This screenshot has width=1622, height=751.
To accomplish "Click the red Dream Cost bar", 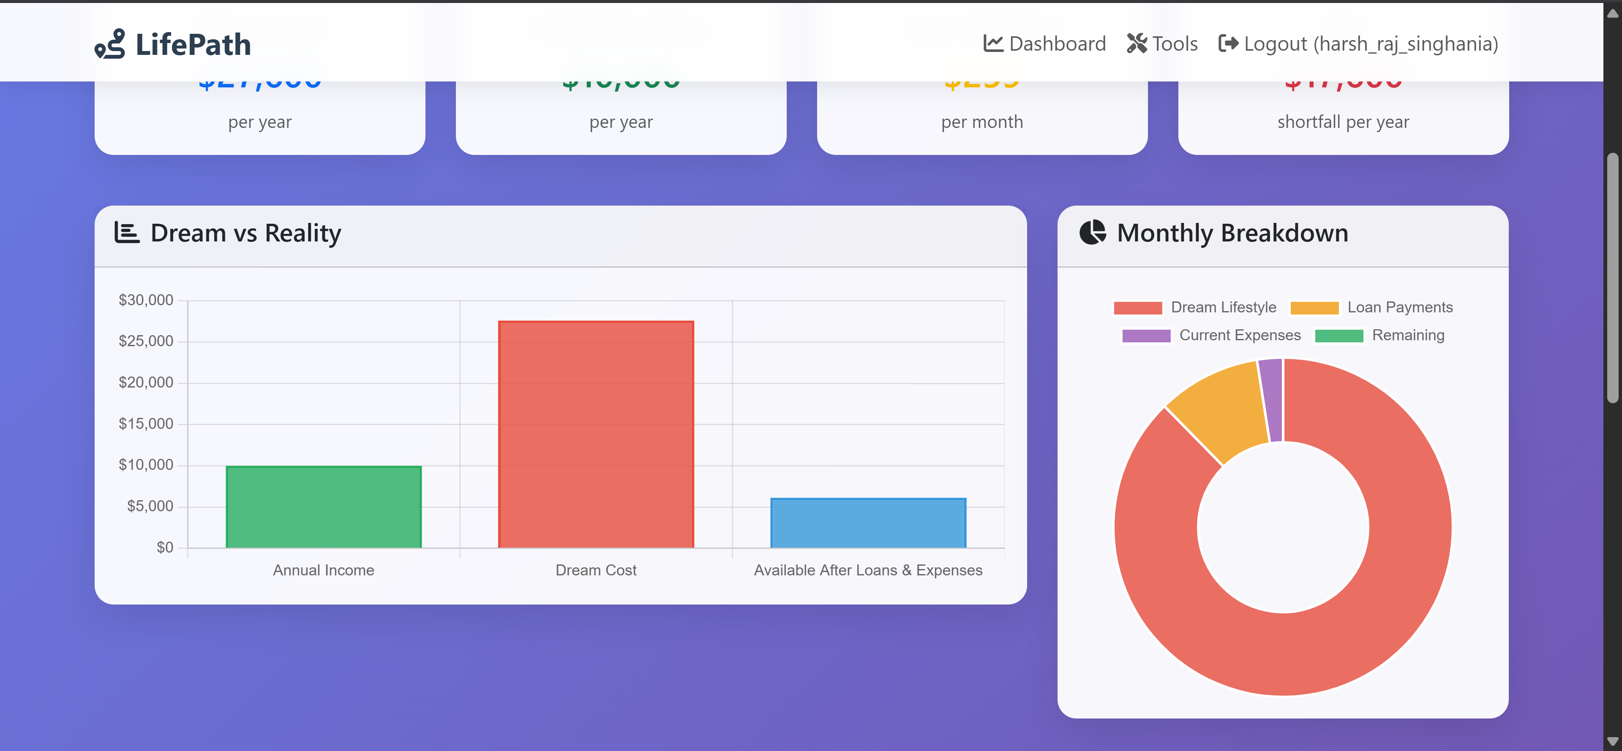I will coord(596,434).
